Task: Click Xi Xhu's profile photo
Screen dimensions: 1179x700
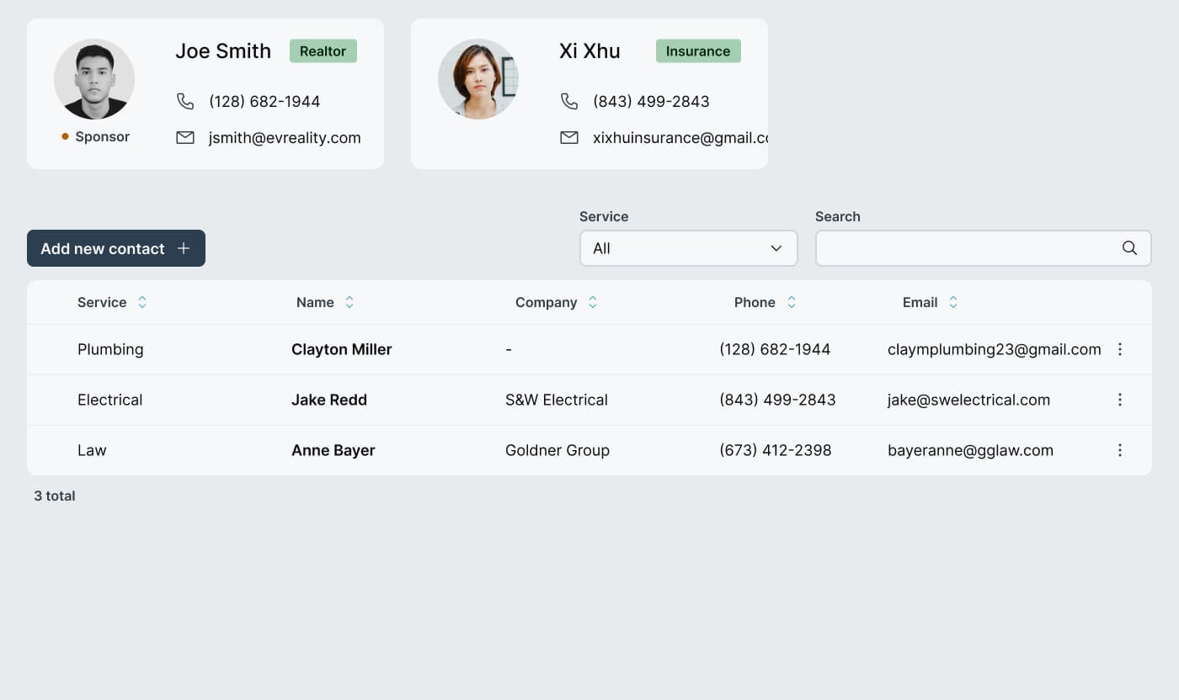Action: [478, 79]
